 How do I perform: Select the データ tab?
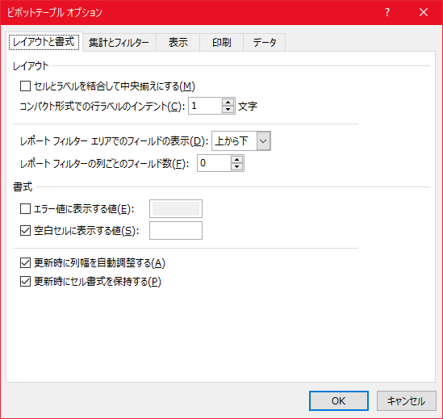coord(265,43)
